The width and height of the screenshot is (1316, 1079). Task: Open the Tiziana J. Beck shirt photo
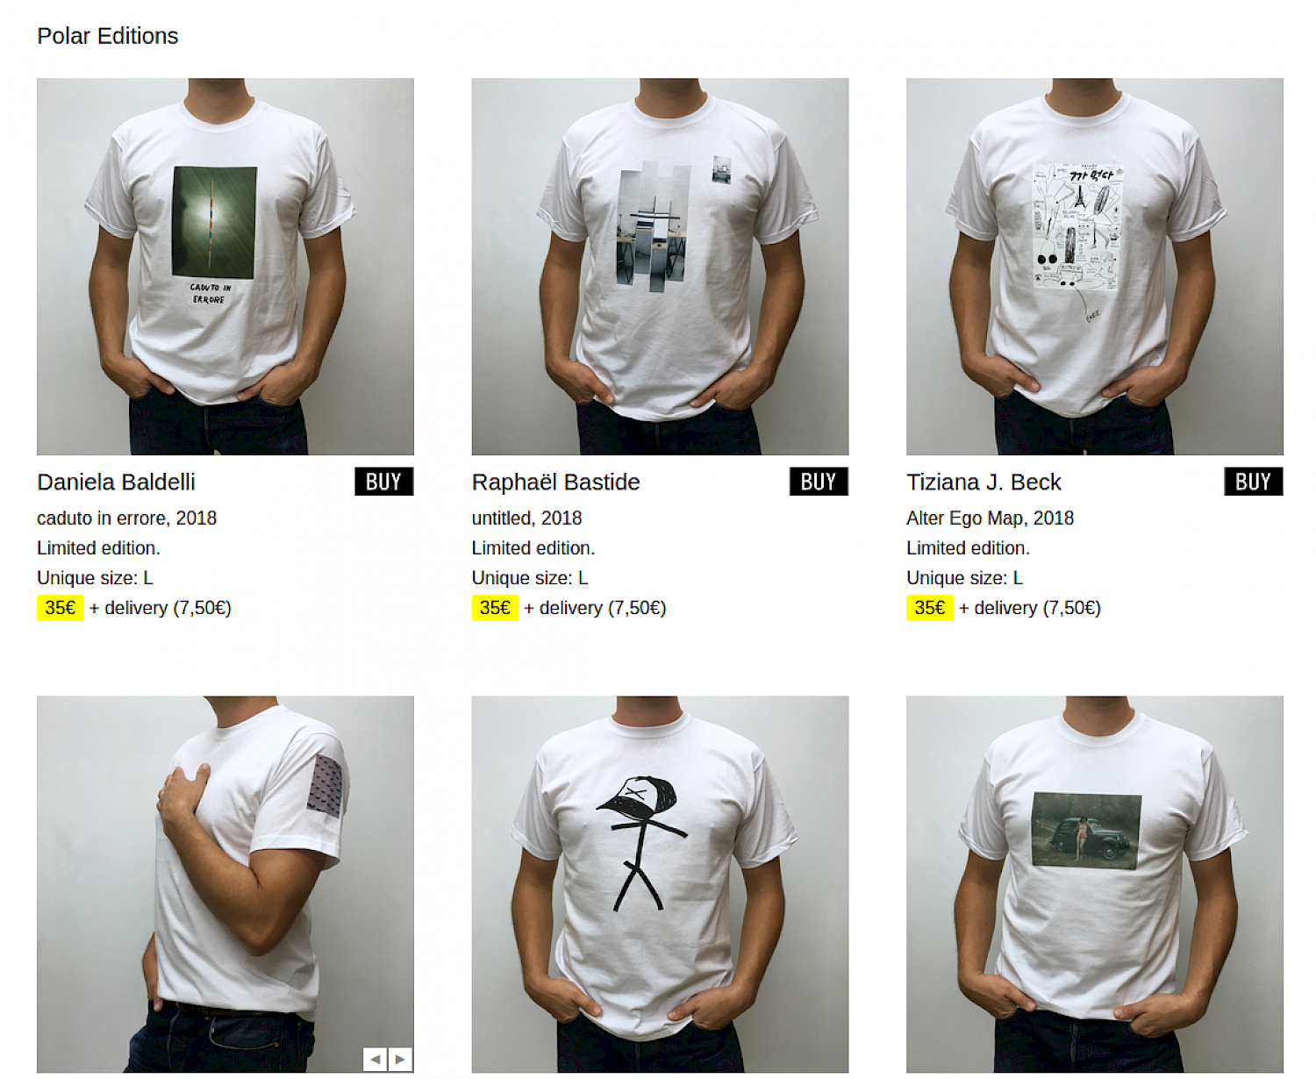point(1095,267)
